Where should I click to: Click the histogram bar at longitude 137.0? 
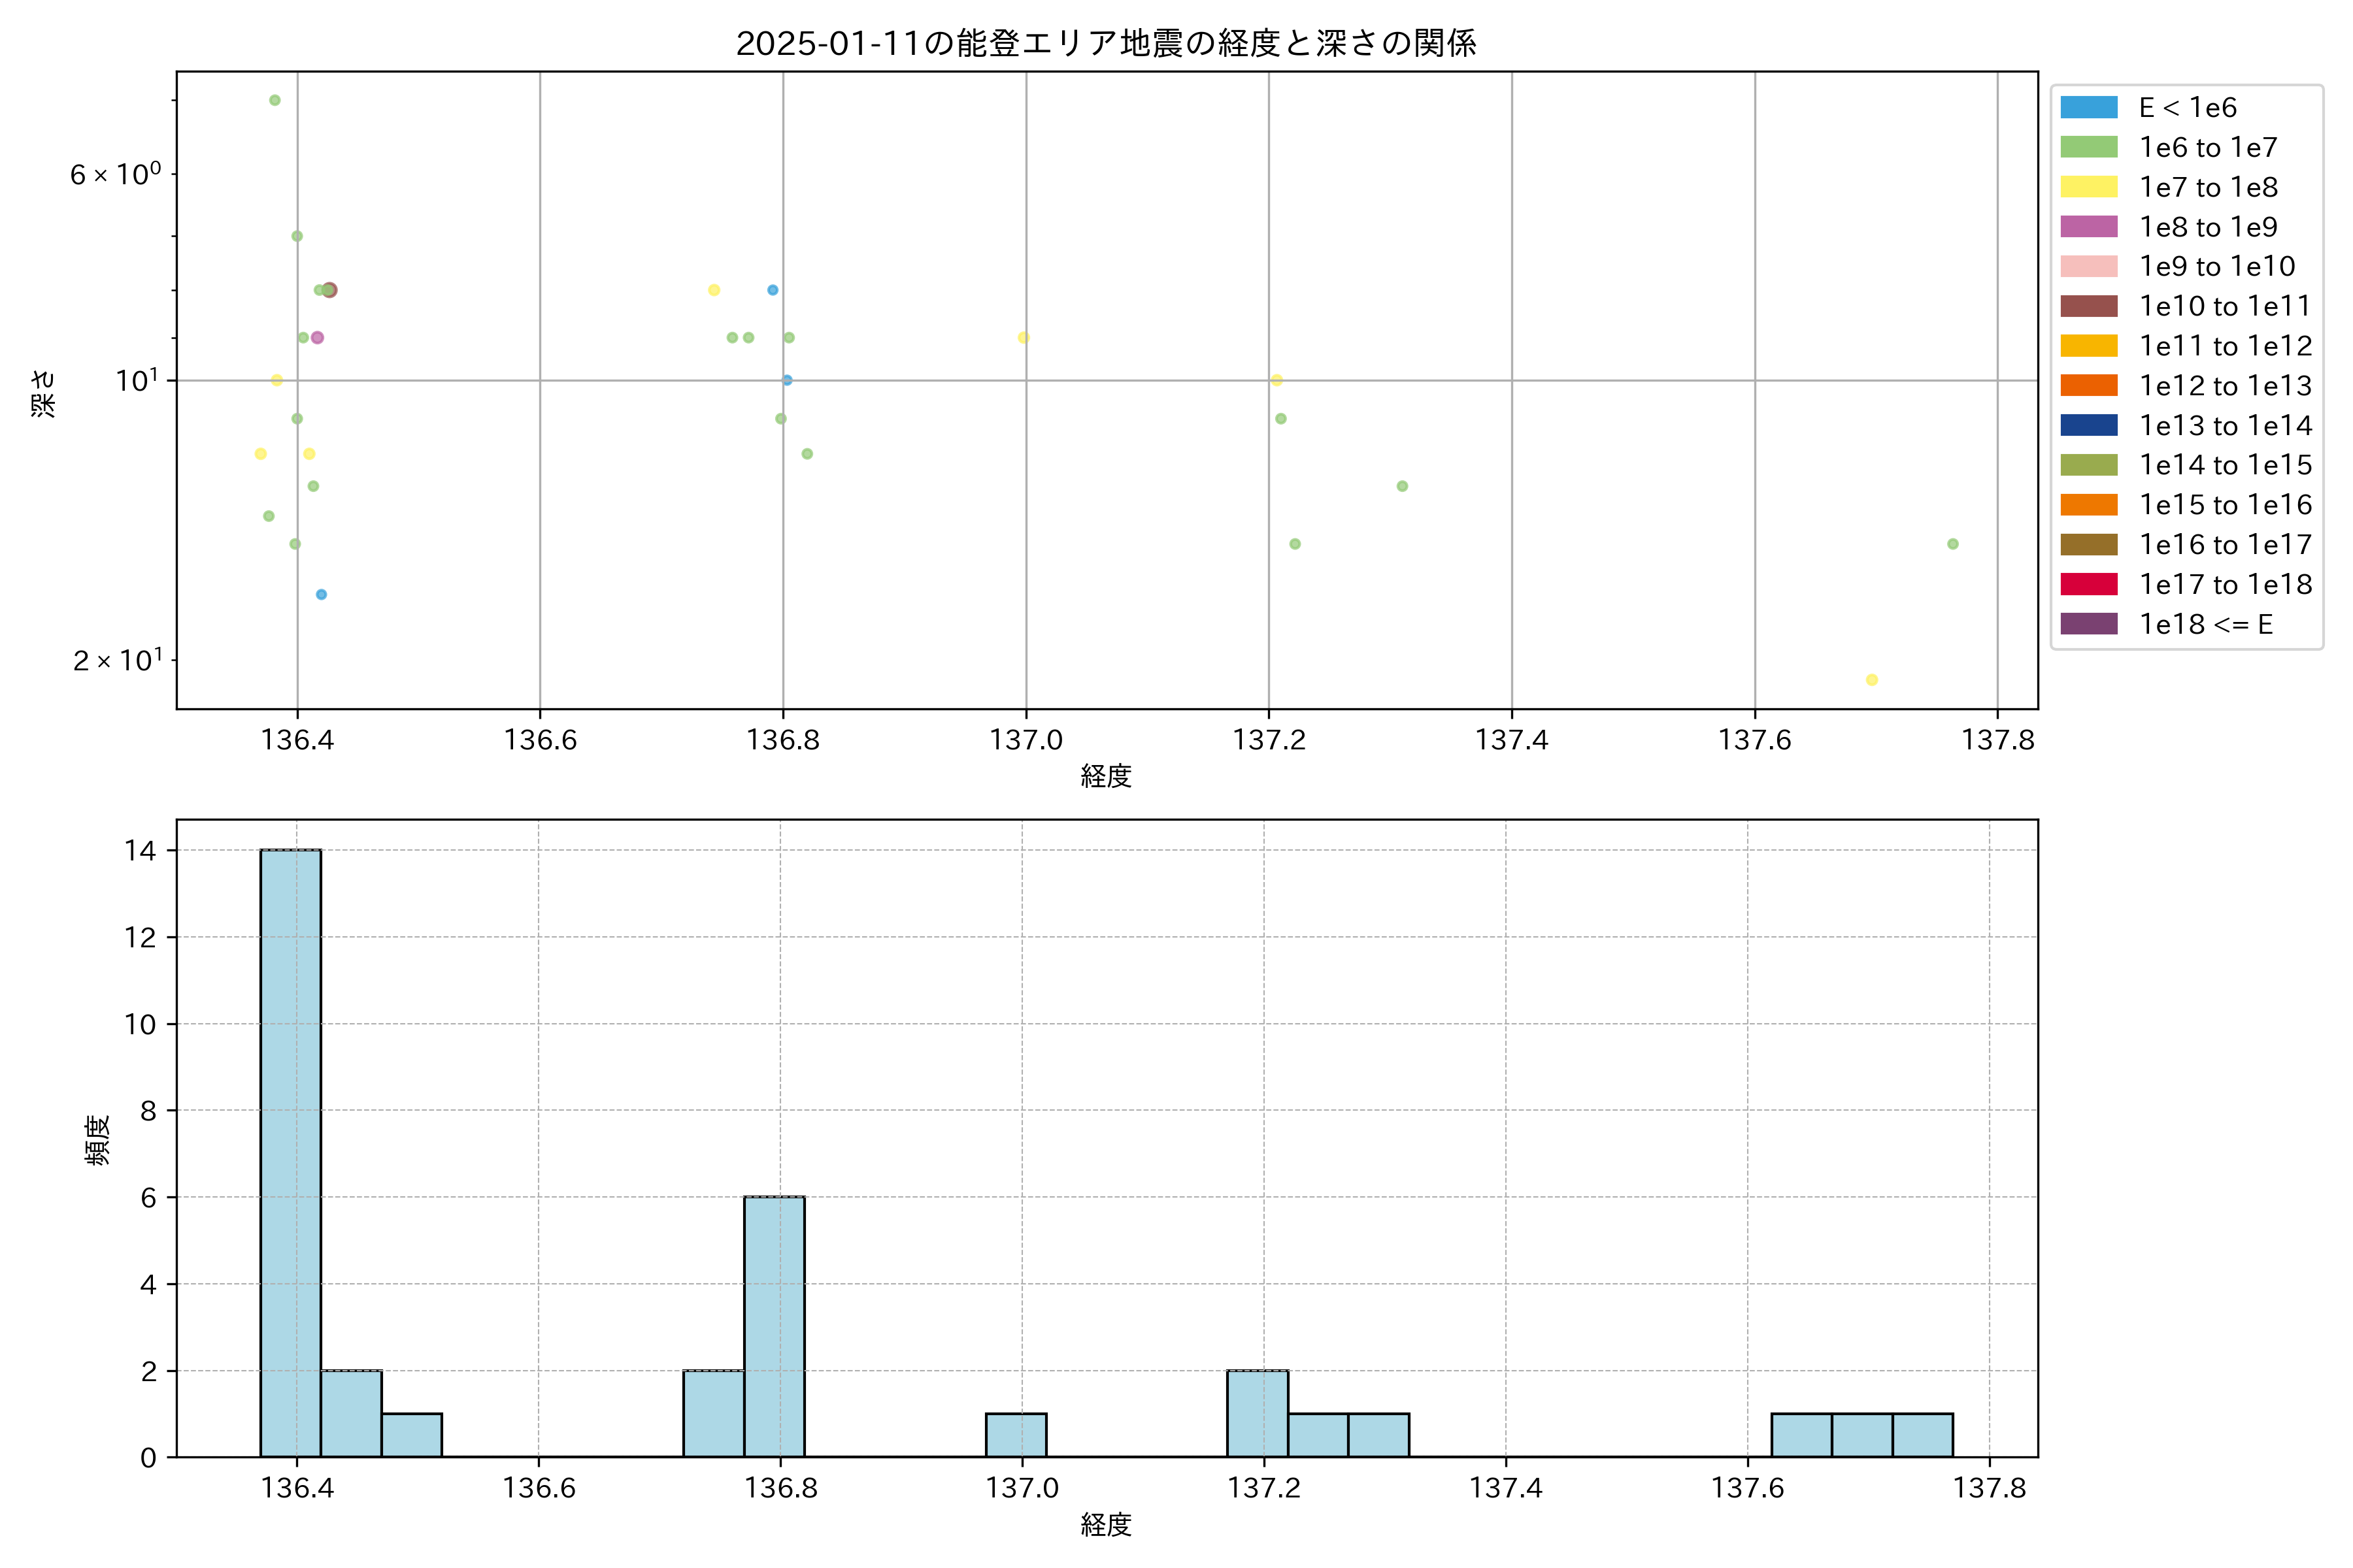point(1016,1435)
